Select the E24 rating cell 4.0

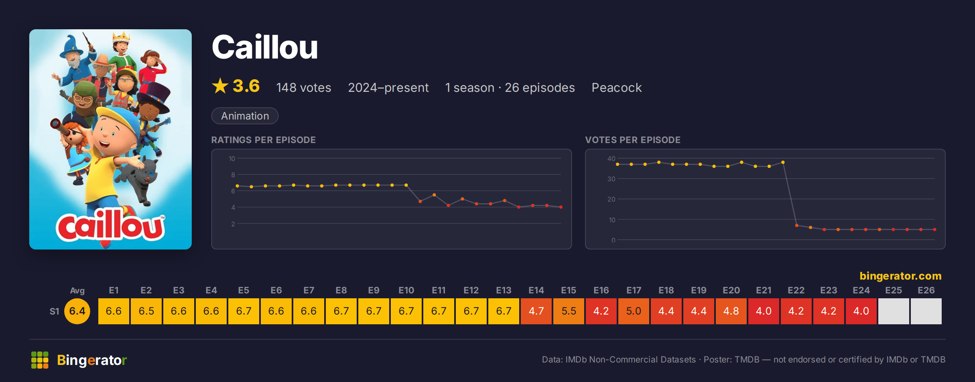(861, 311)
